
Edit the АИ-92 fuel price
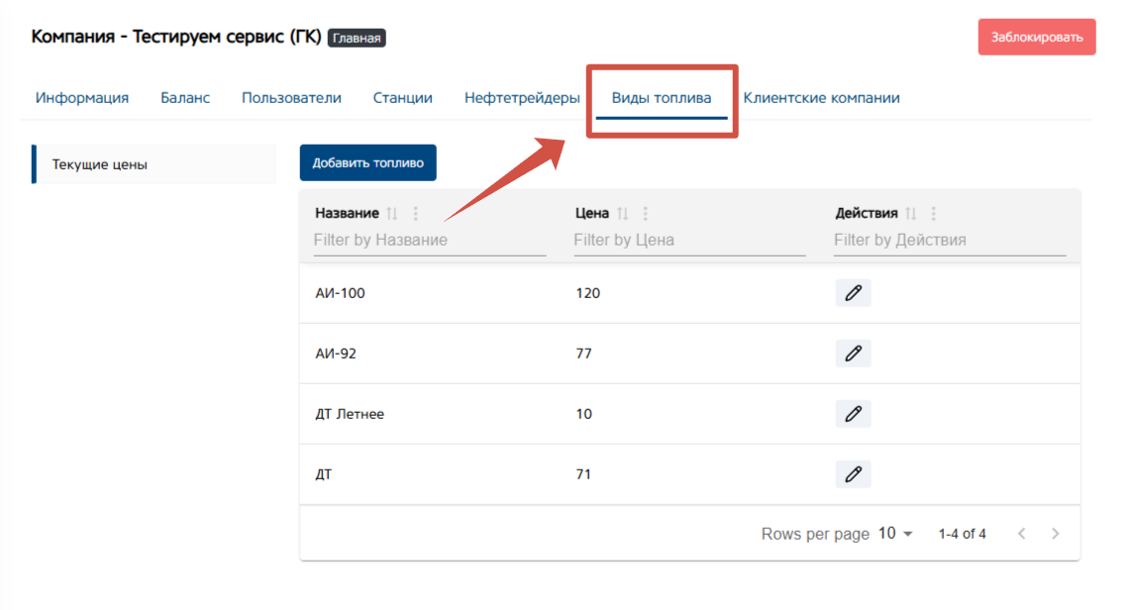853,354
